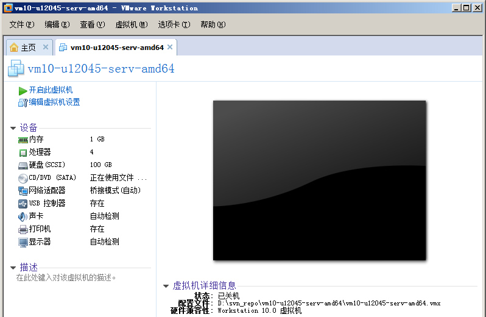Click the vm10-u12045-serv-amd64 page heading
The height and width of the screenshot is (317, 486).
(x=101, y=68)
